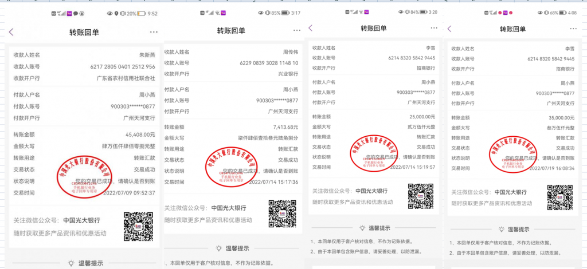This screenshot has height=269, width=587.
Task: Click the 45,408.00元 transfer amount
Action: pos(136,135)
